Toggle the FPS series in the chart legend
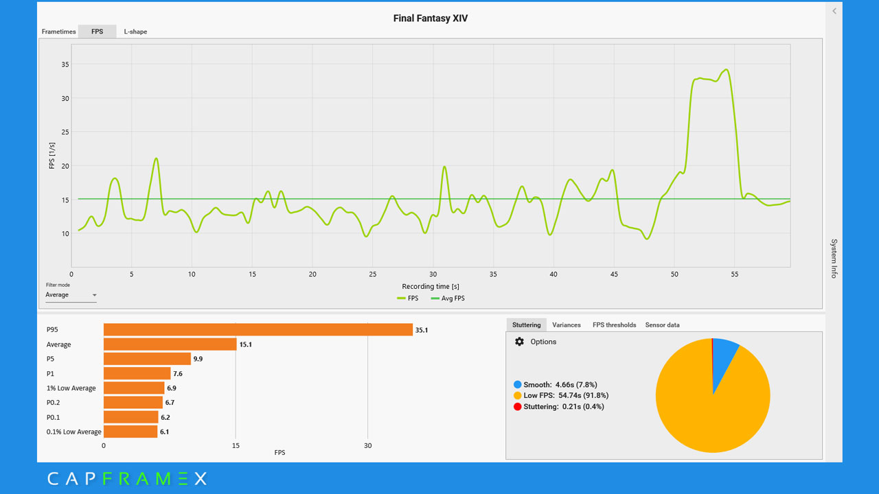This screenshot has height=494, width=879. [x=407, y=298]
